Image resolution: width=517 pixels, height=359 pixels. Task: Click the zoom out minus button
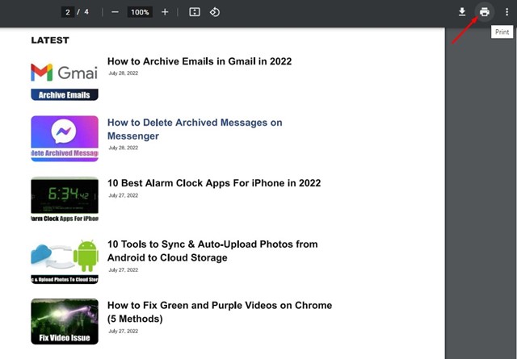115,12
